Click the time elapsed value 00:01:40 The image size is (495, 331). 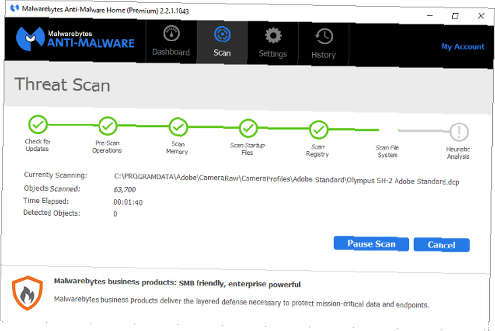click(128, 202)
